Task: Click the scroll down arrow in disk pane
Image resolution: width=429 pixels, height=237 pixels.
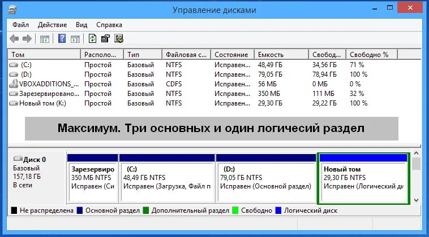Action: tap(416, 200)
